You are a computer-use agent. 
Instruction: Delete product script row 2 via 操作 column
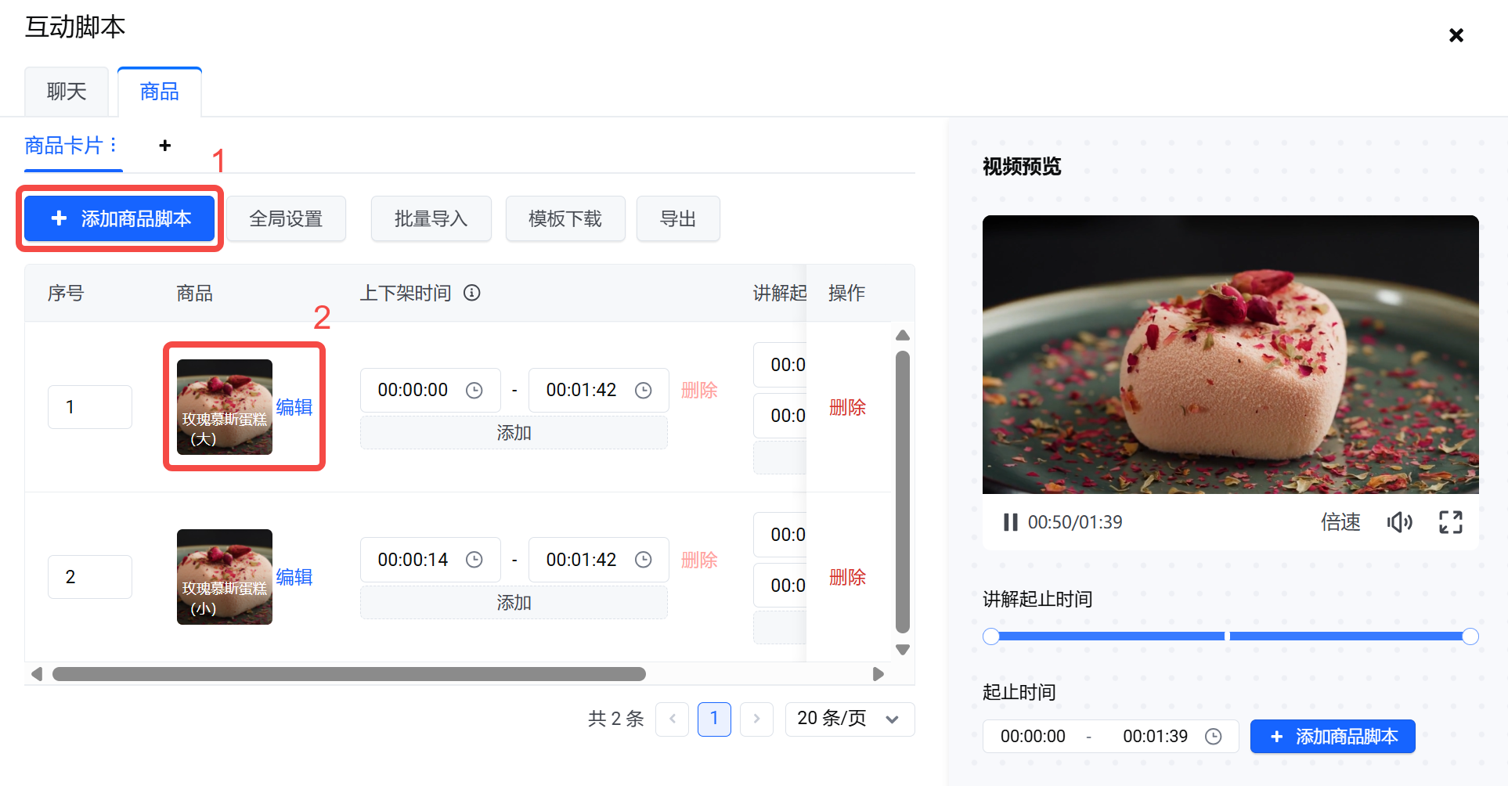[x=847, y=577]
